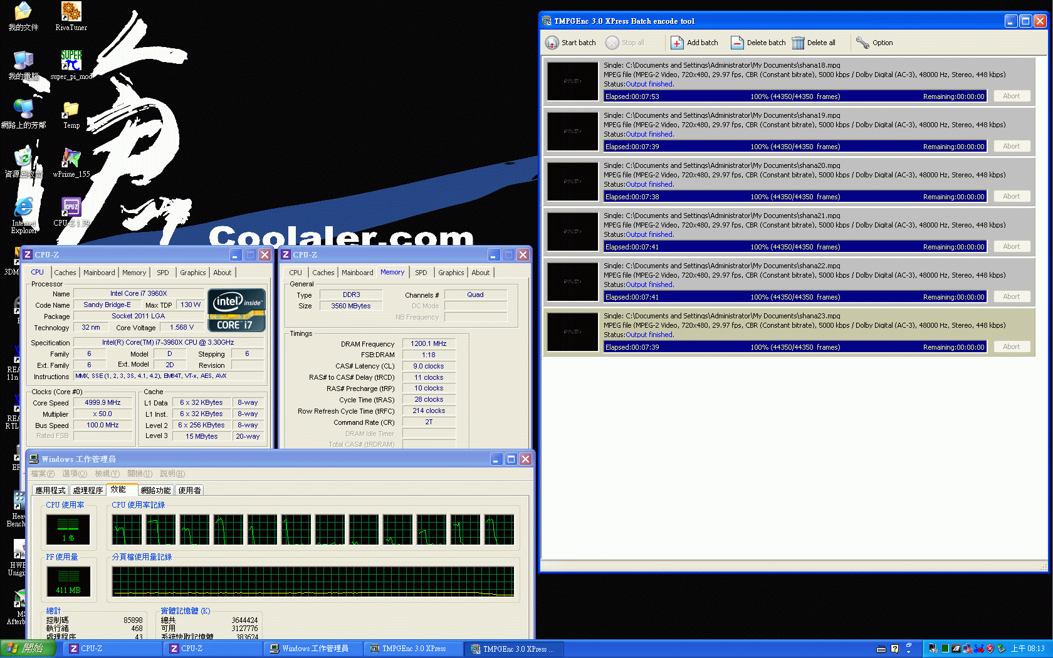
Task: Click DRAM Frequency value 1200.1 MHz
Action: click(429, 344)
